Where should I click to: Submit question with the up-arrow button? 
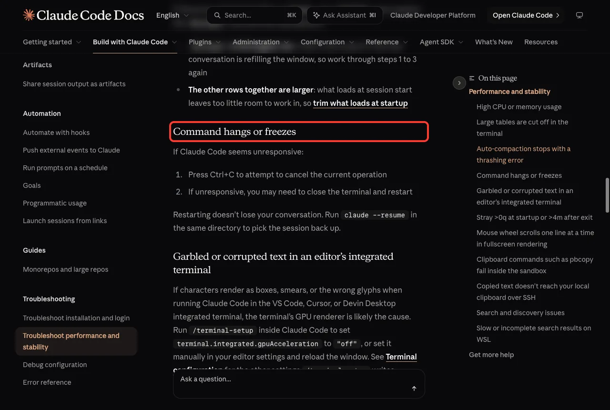pos(414,389)
